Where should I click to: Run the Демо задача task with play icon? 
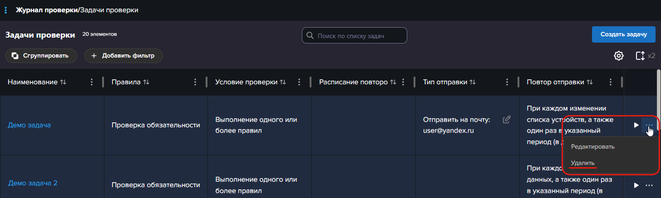click(636, 125)
